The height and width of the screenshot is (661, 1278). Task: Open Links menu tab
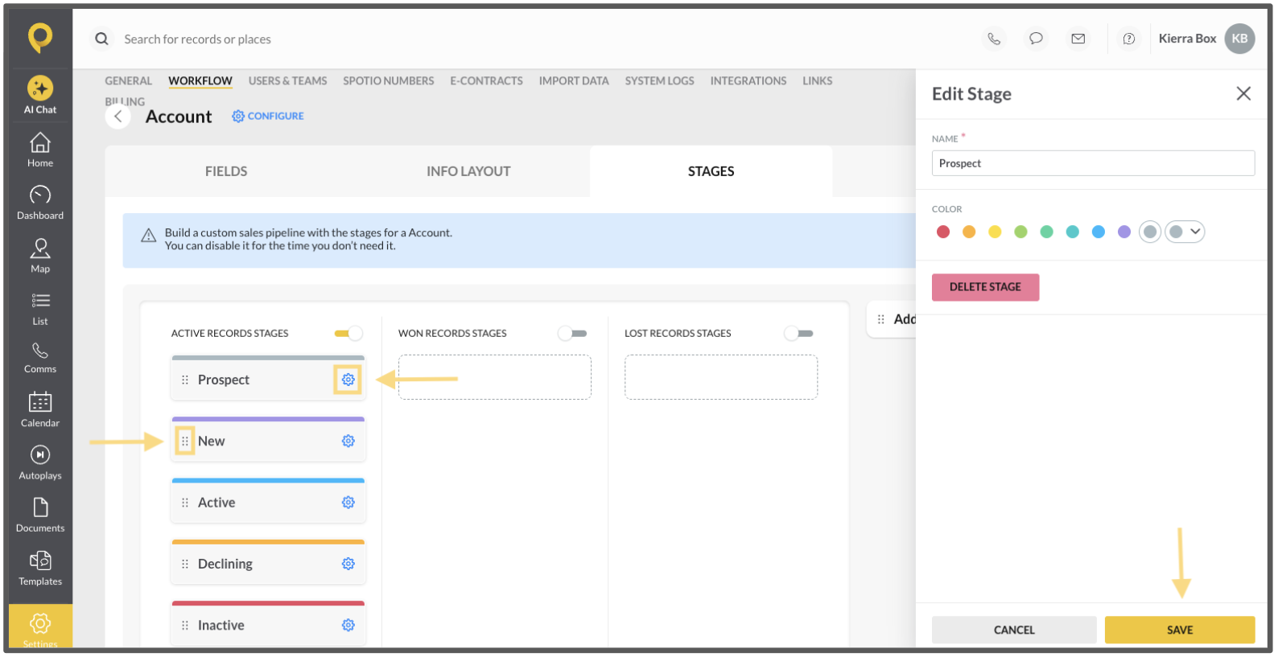pyautogui.click(x=818, y=81)
